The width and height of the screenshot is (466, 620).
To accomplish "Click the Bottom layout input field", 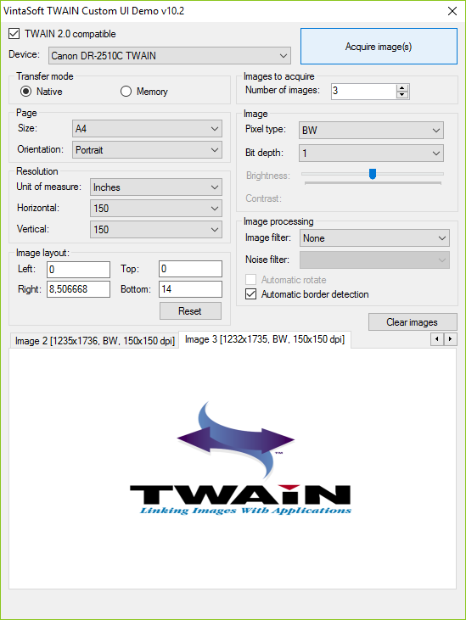I will [190, 289].
